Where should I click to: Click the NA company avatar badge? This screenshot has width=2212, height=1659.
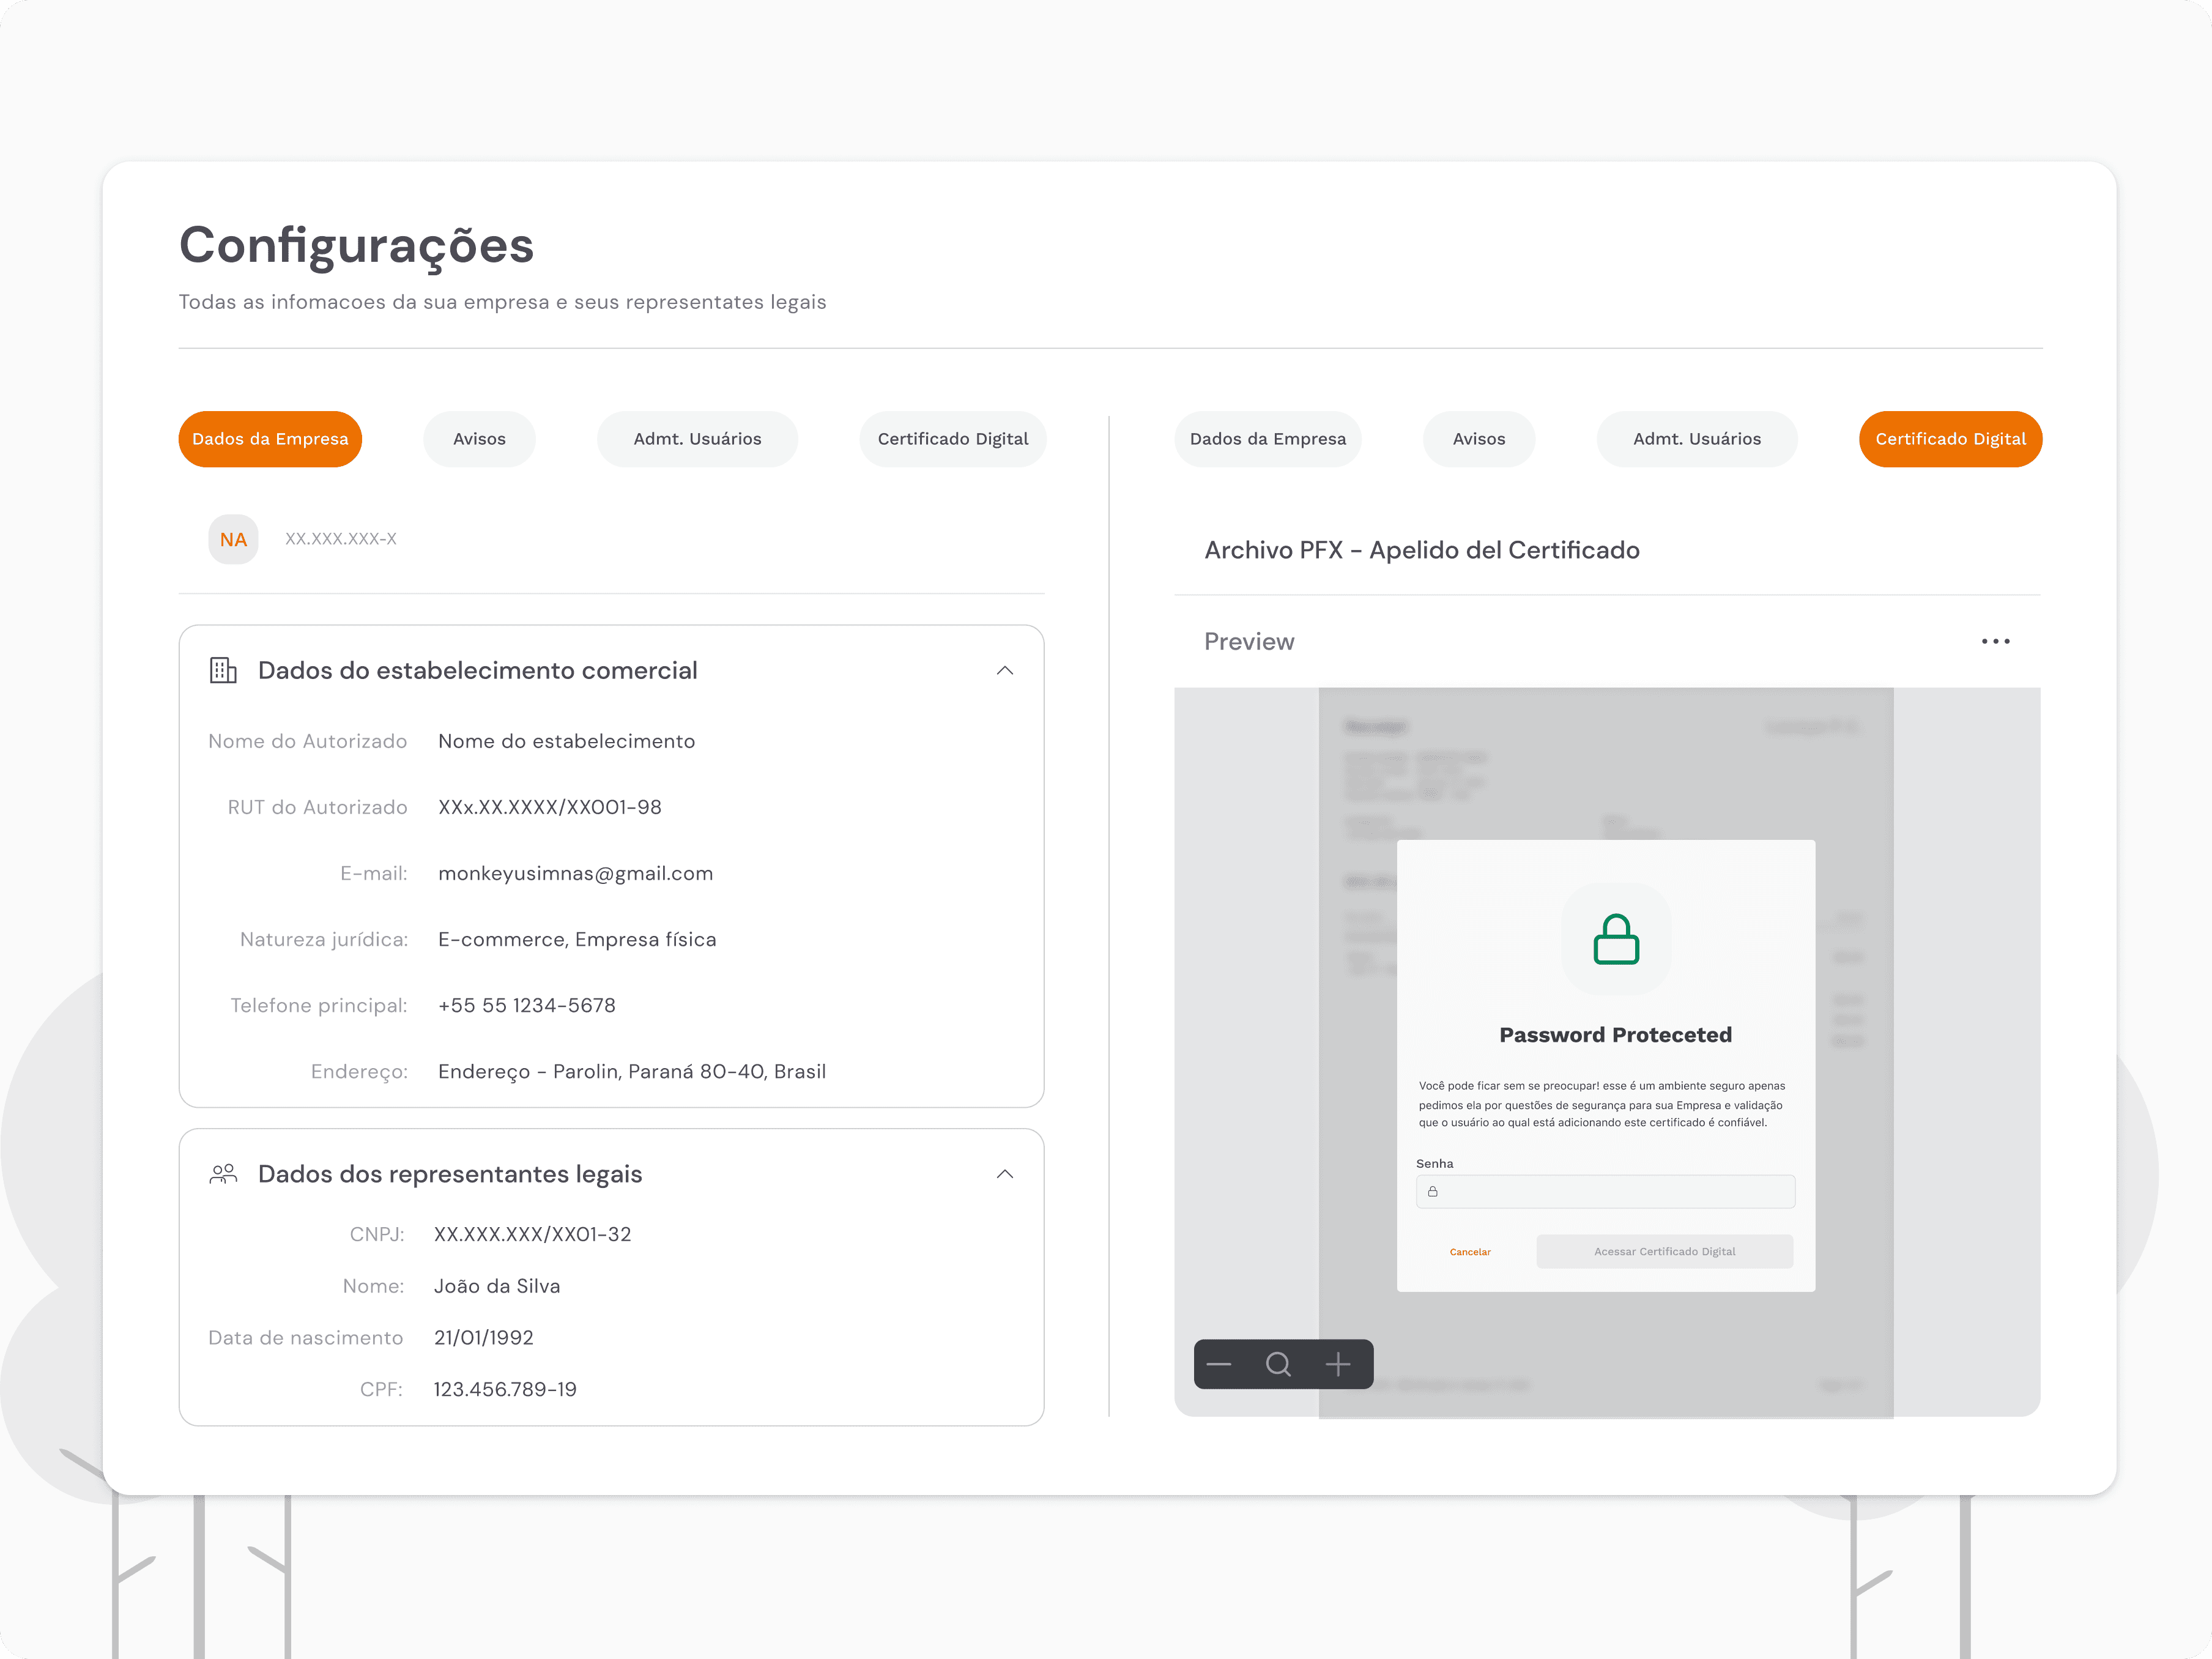233,539
